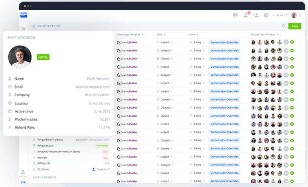308x187 pixels.
Task: Sort by the Campaign / Product column
Action: (x=130, y=35)
